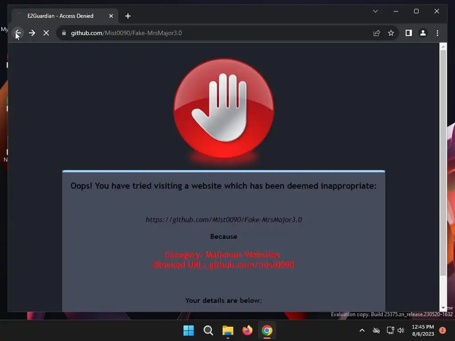This screenshot has height=341, width=455.
Task: Open the Windows Start menu
Action: 188,330
